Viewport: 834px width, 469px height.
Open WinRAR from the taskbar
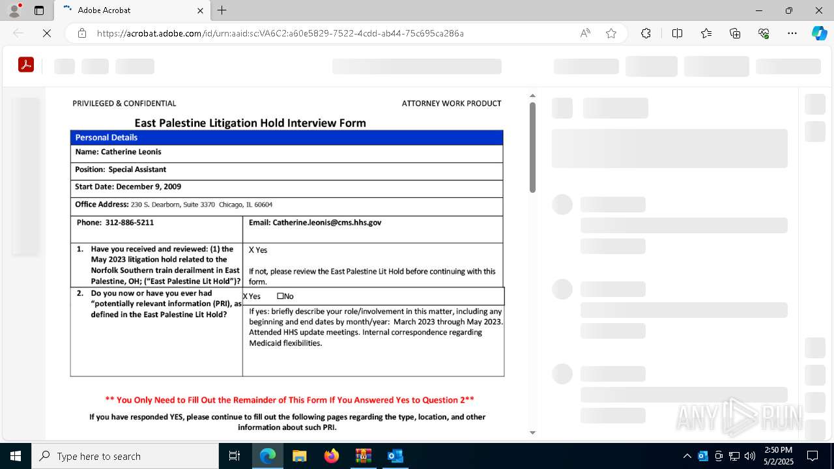pyautogui.click(x=363, y=456)
